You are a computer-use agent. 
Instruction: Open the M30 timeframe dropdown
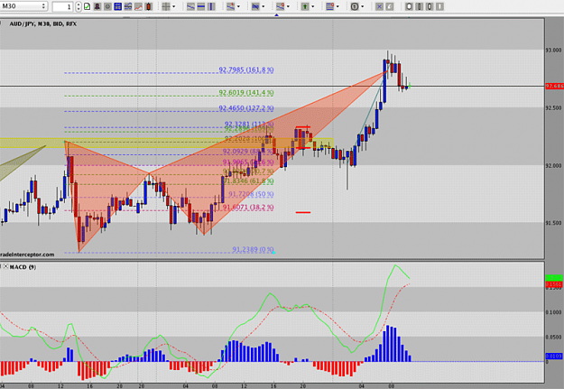(x=23, y=6)
